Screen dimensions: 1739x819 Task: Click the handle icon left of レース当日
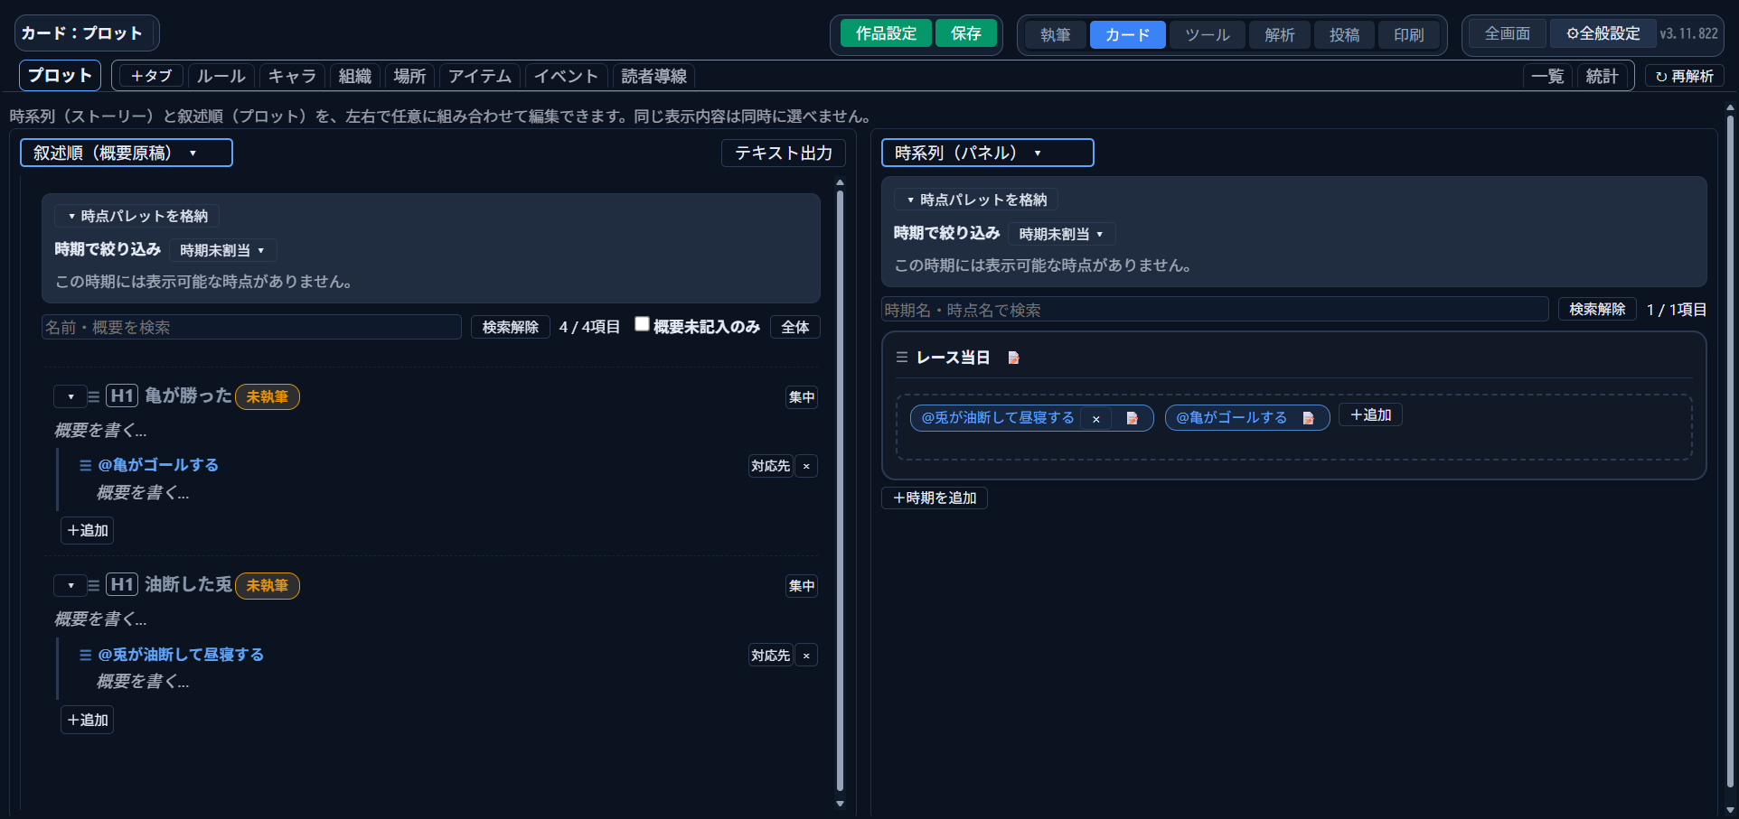coord(901,358)
